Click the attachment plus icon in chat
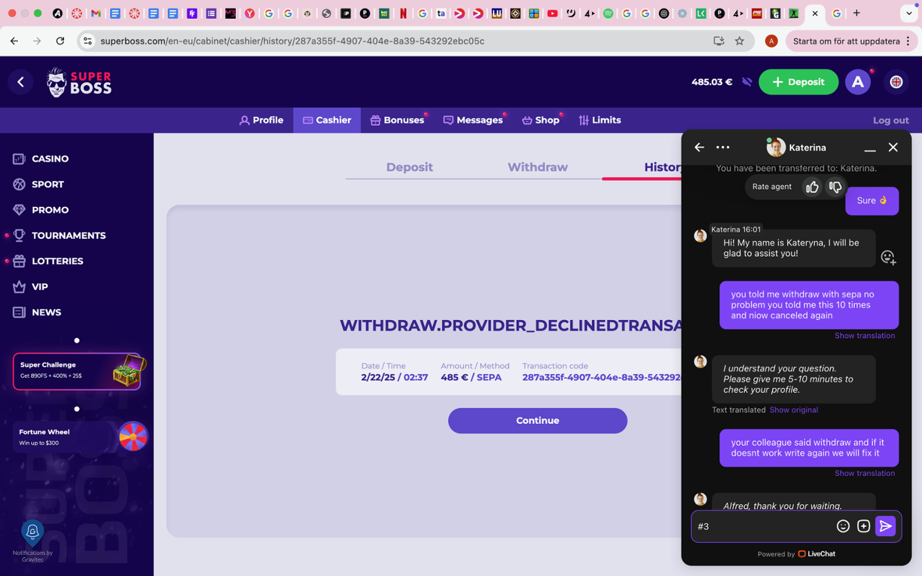 tap(864, 526)
